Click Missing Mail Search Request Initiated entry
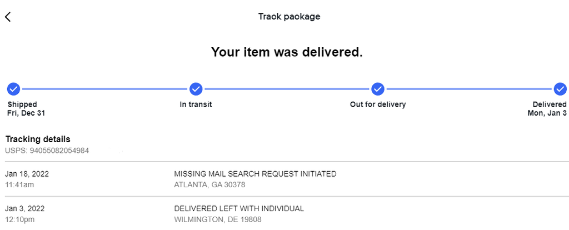Viewport: 569px width, 230px height. tap(255, 174)
